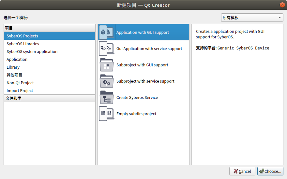The image size is (287, 179).
Task: Click the Subproject with GUI support folder icon
Action: point(107,65)
